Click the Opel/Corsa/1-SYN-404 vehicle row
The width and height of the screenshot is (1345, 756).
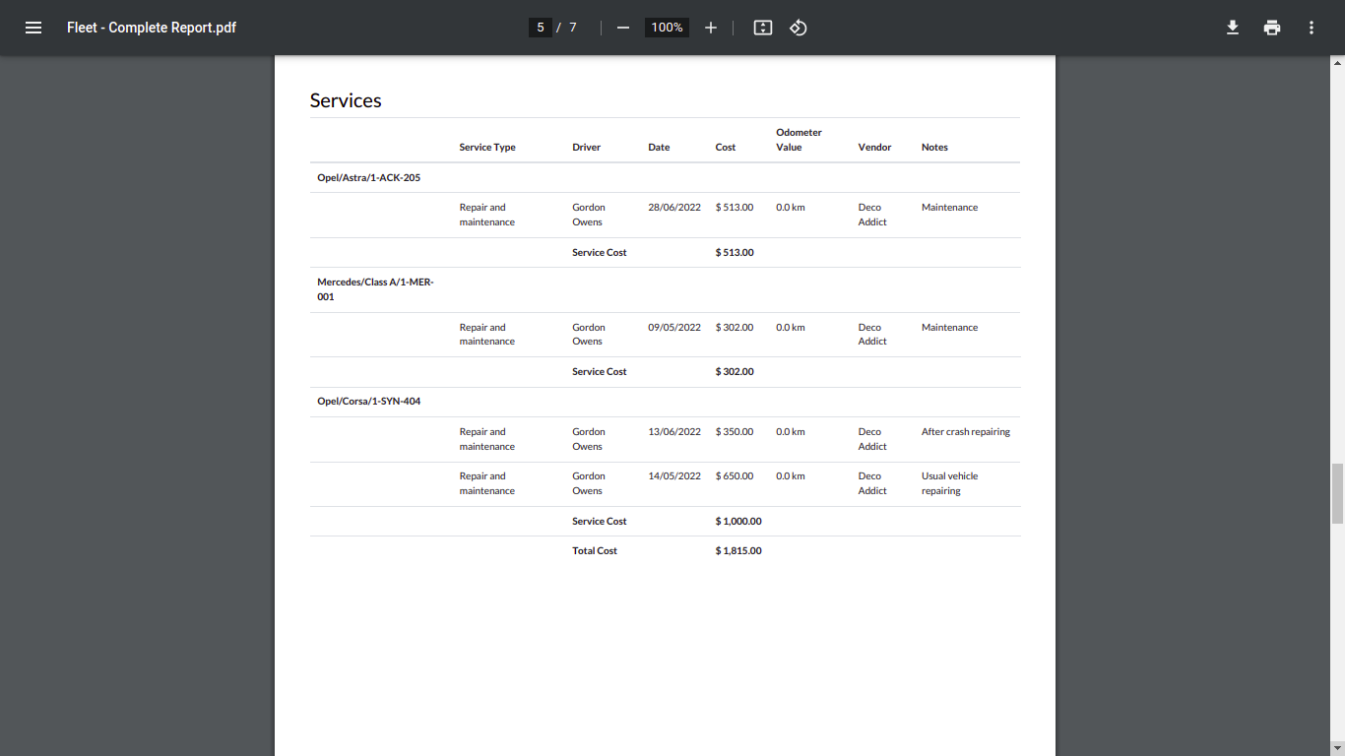pyautogui.click(x=665, y=402)
